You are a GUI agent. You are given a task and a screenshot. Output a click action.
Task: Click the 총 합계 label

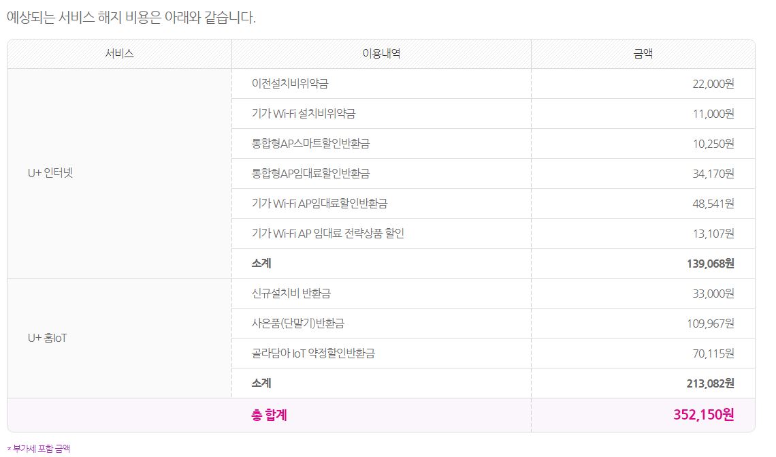click(269, 414)
